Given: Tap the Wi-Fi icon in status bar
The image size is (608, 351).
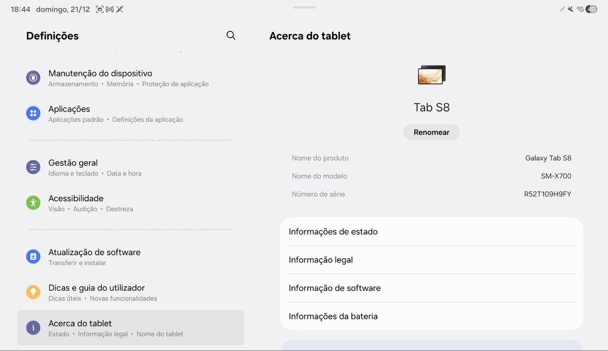Looking at the screenshot, I should [x=580, y=9].
